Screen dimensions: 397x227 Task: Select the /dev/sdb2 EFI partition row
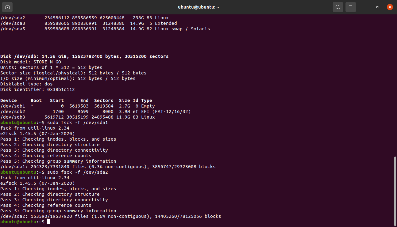click(95, 112)
